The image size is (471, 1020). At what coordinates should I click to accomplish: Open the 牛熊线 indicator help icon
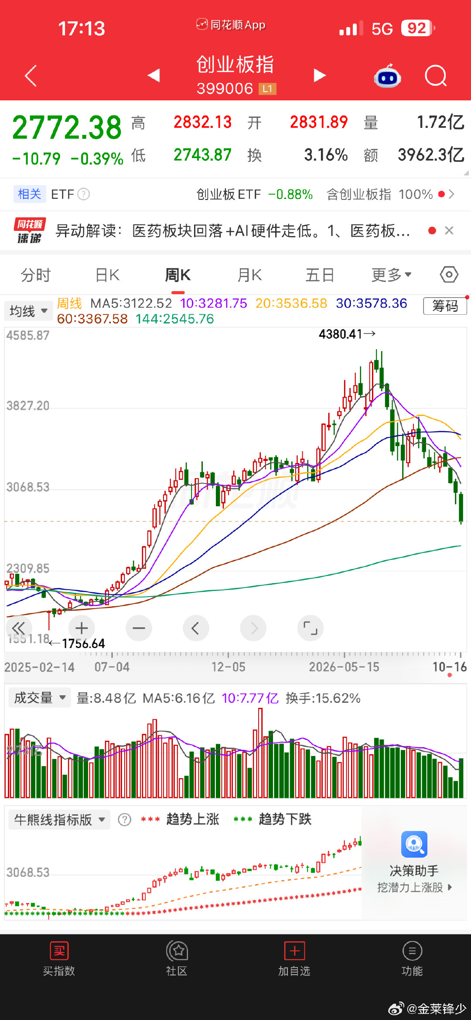(124, 820)
